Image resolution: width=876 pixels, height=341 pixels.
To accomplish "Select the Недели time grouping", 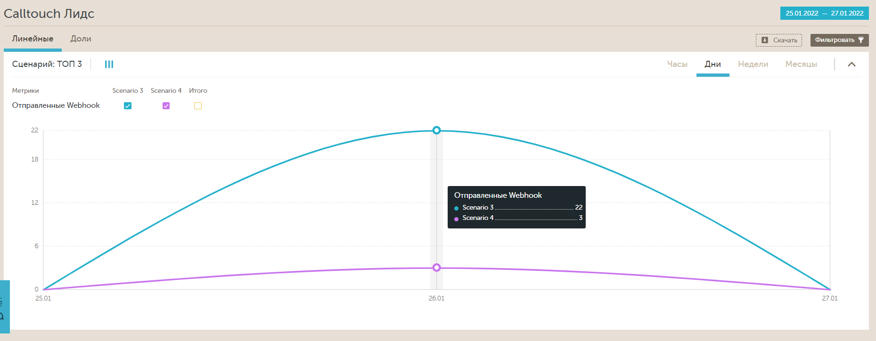I will pos(753,65).
